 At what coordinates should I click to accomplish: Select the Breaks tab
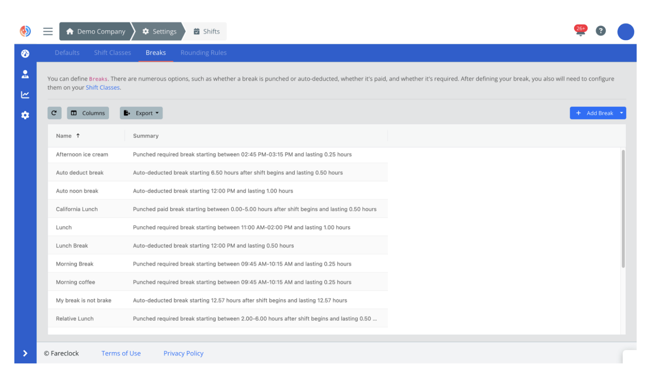point(156,53)
